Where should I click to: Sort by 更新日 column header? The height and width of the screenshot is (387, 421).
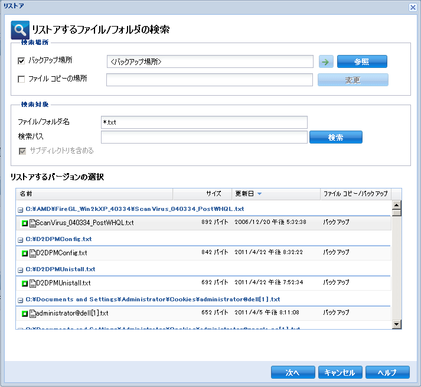(x=276, y=194)
